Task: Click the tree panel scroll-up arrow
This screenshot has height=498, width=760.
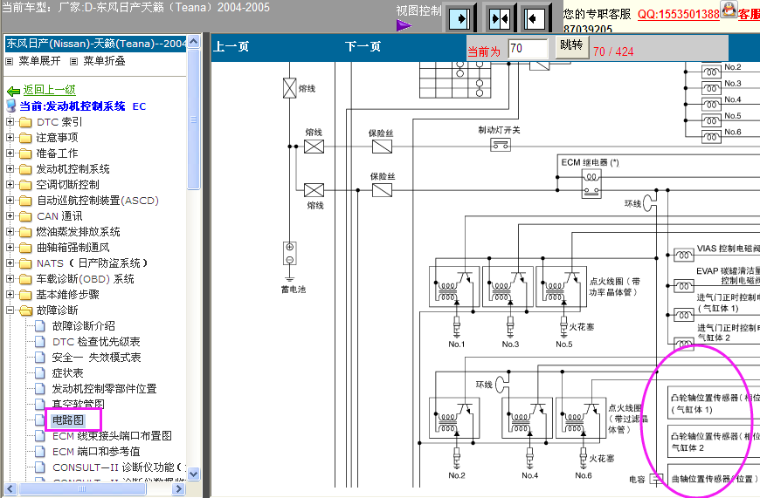Action: click(193, 42)
